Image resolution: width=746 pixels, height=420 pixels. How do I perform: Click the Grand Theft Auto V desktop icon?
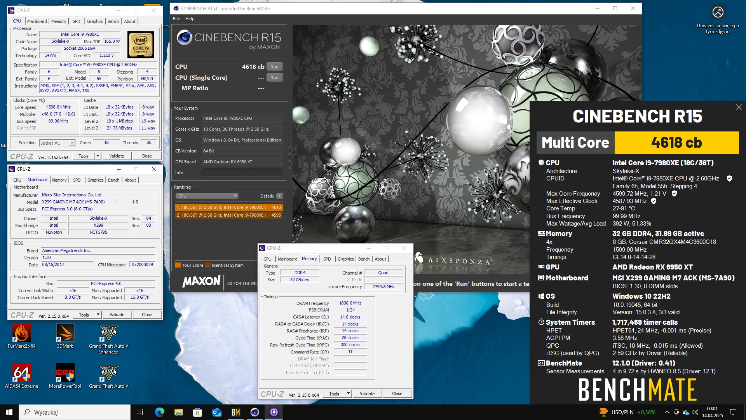[x=108, y=376]
